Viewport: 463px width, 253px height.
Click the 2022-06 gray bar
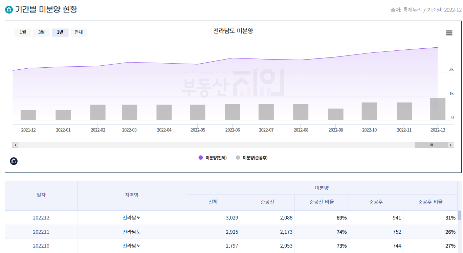[x=233, y=112]
